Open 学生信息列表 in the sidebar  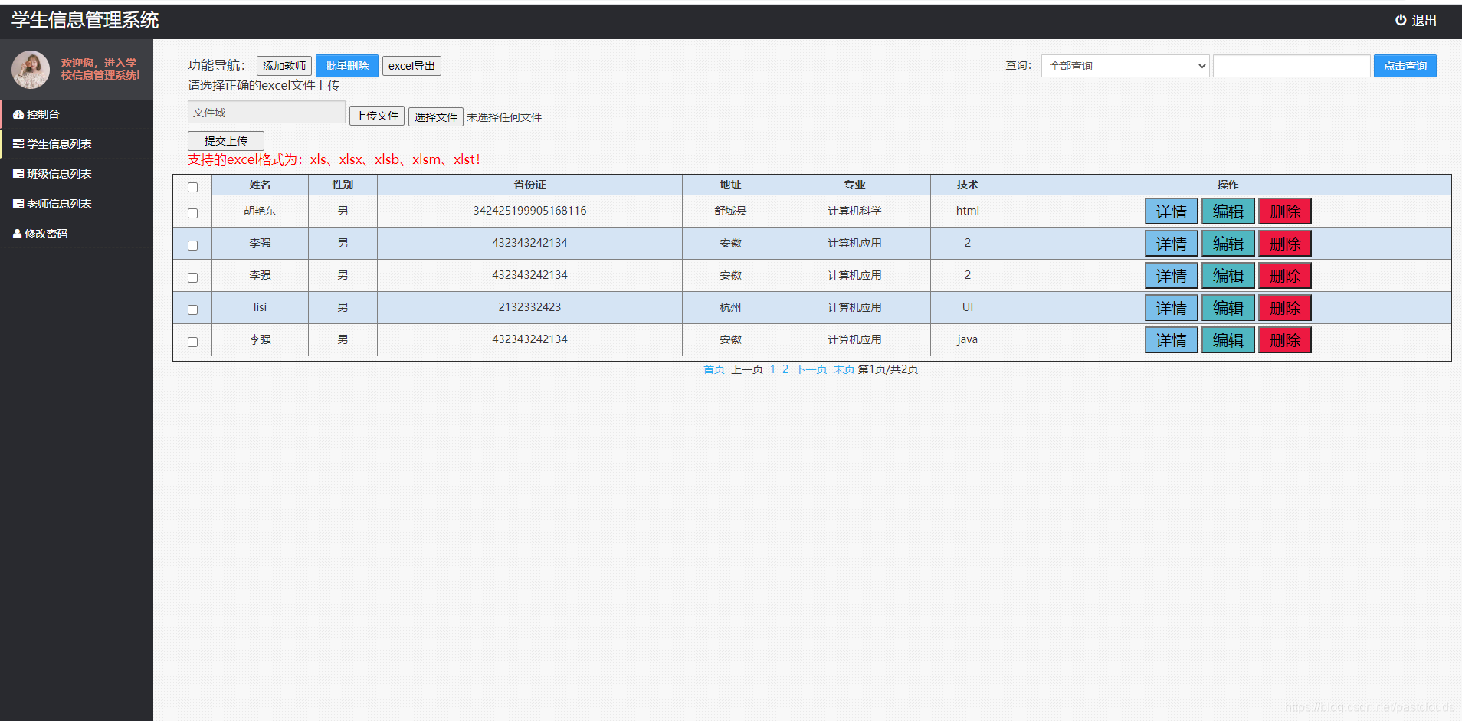[77, 144]
